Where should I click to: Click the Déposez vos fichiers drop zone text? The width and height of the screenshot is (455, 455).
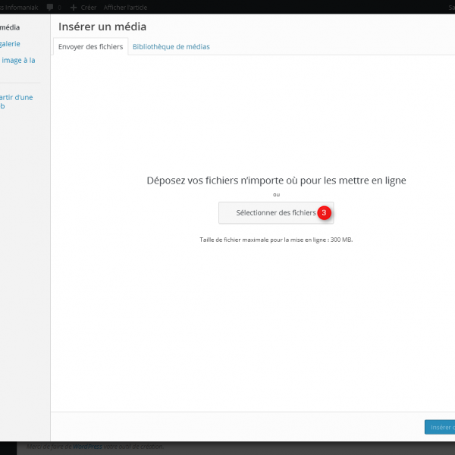click(x=276, y=180)
